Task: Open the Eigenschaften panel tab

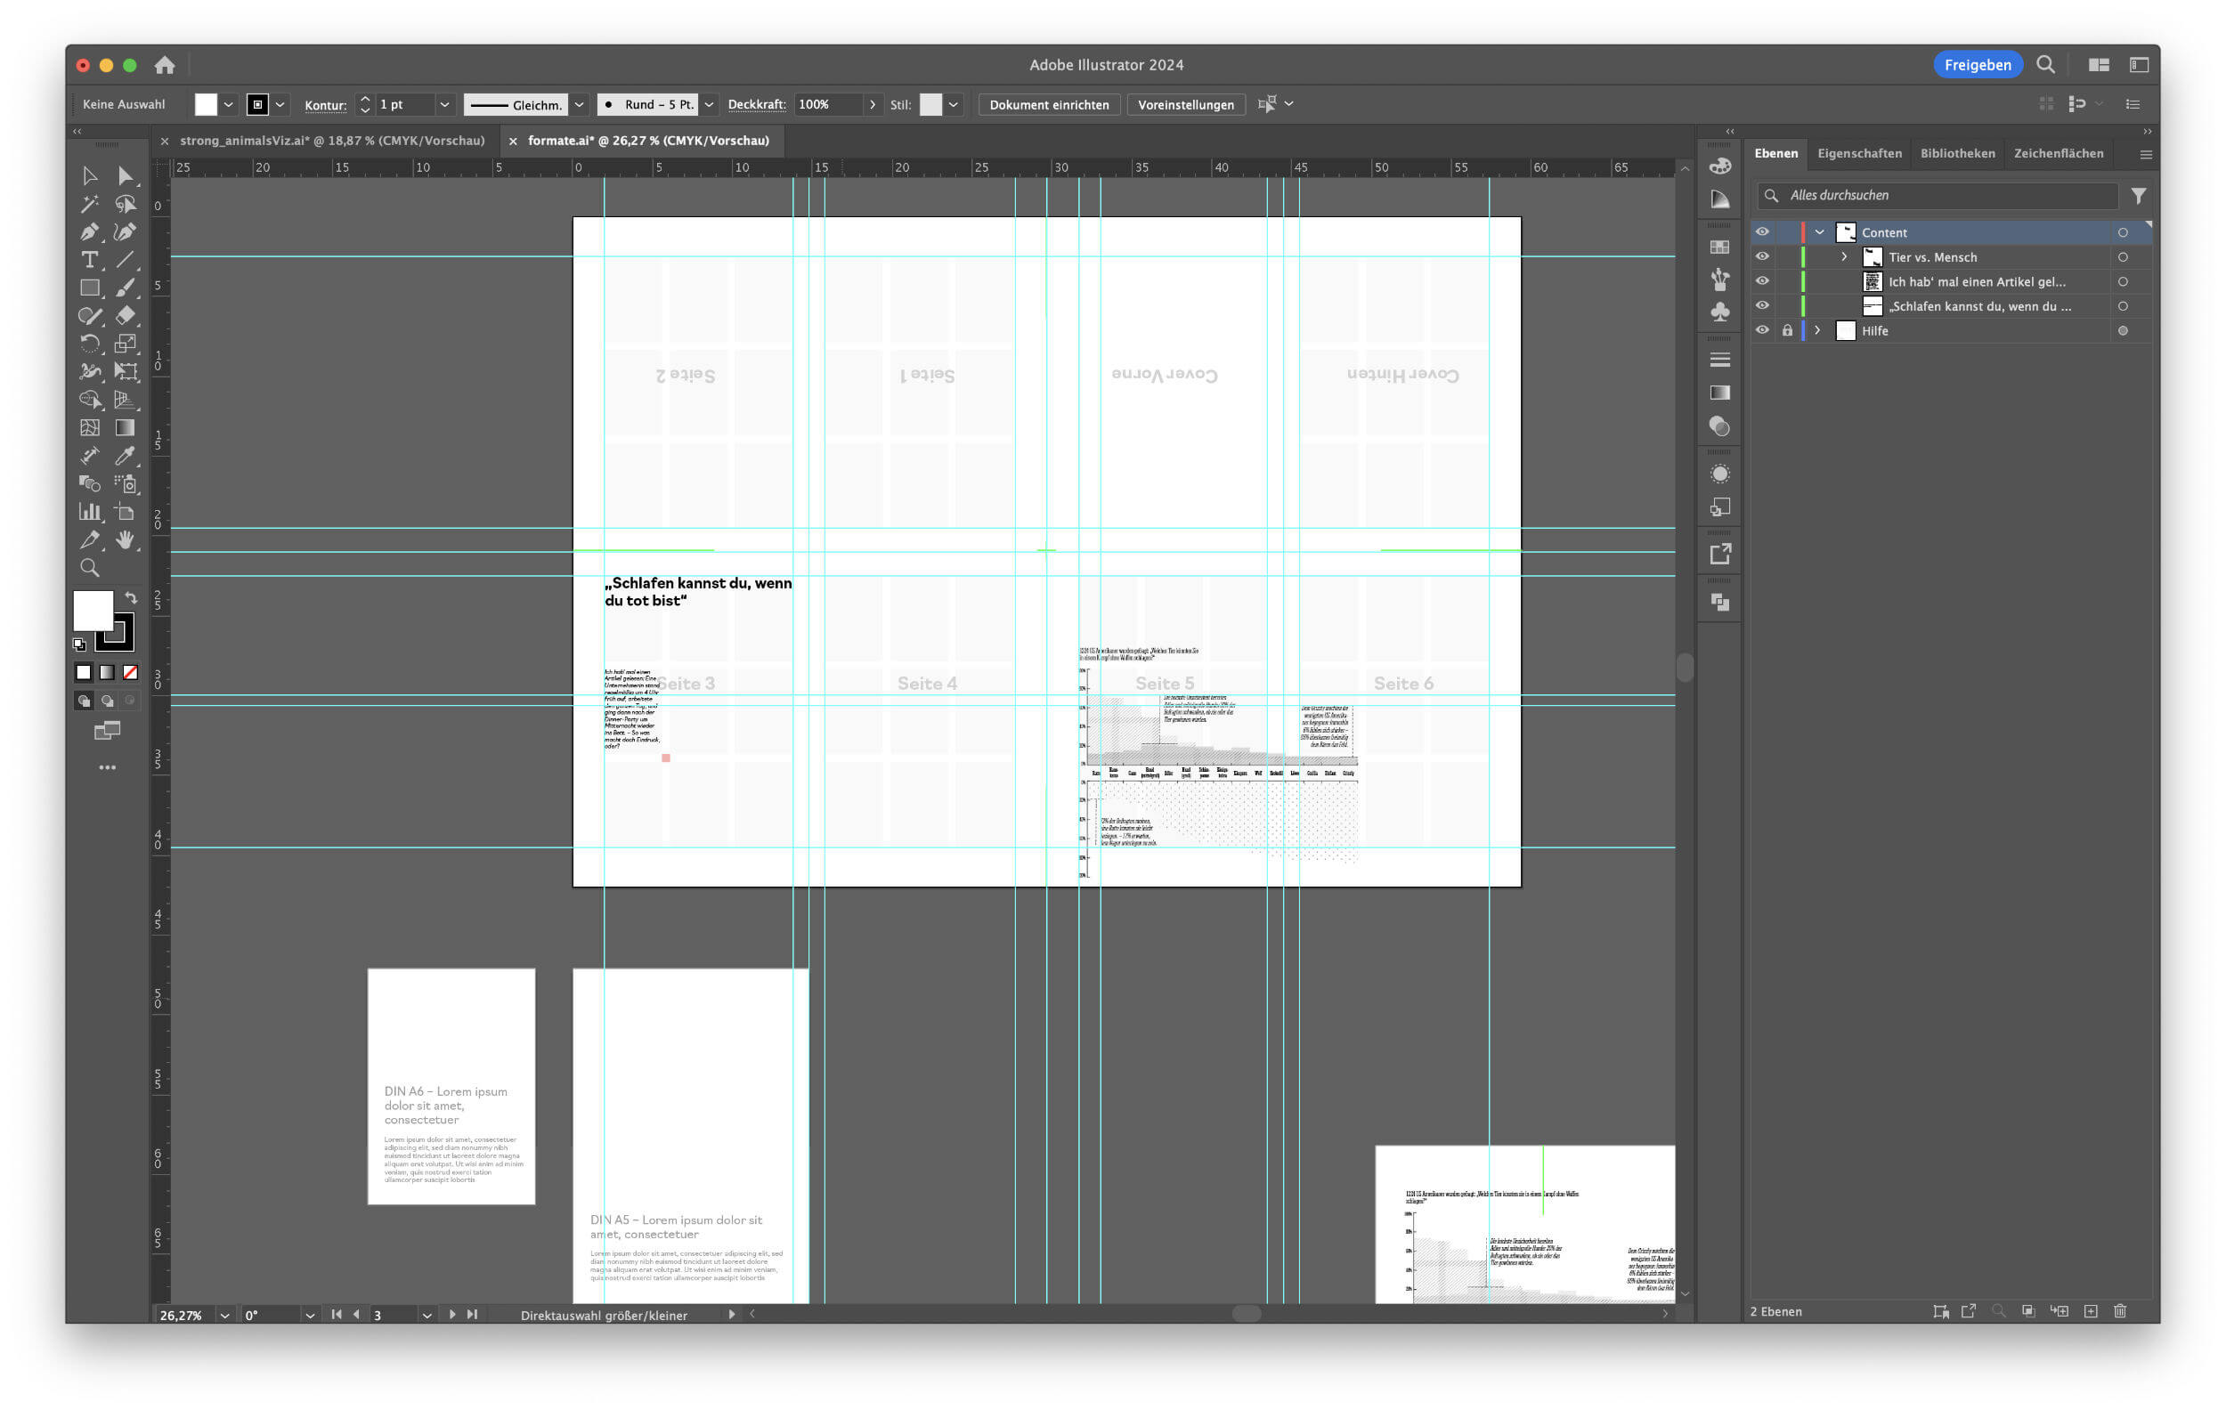Action: [x=1859, y=153]
